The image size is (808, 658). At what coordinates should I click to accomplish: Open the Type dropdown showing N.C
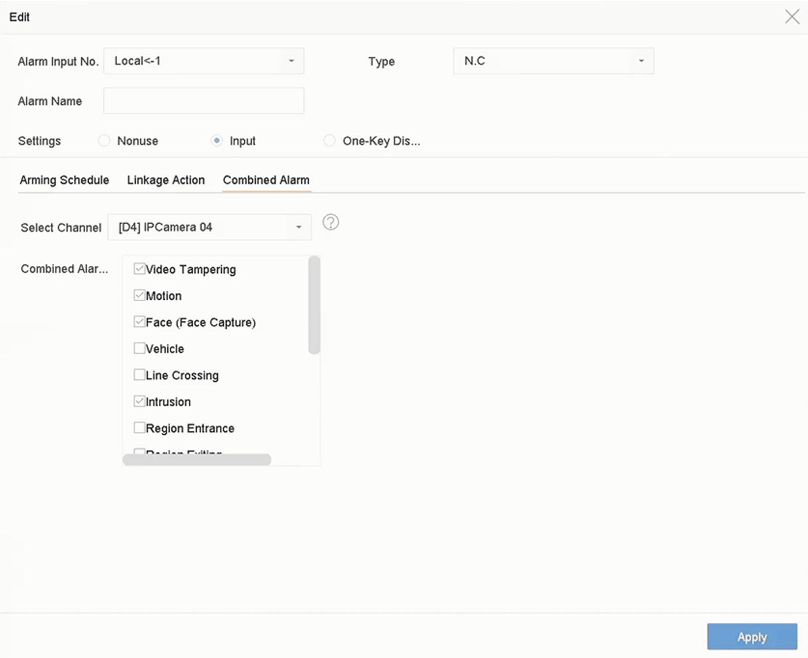click(554, 61)
